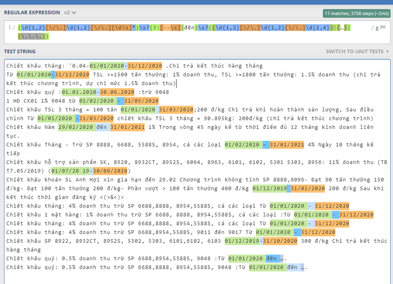Click match 01/02/2020 after 'cá các loại' in Tháng line
Viewport: 393px width, 284px height.
click(242, 145)
